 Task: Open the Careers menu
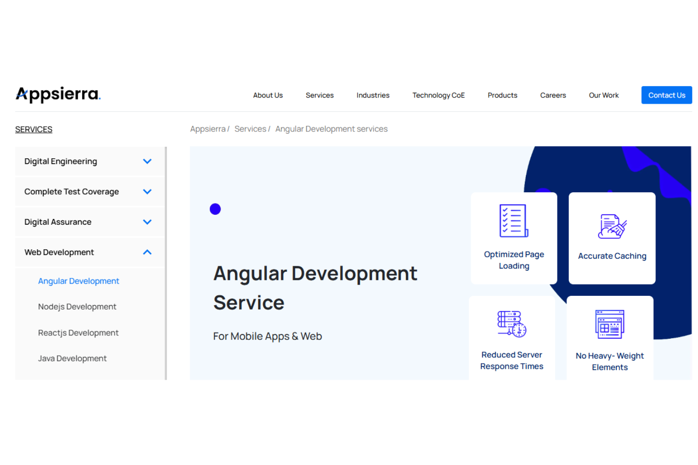coord(552,95)
